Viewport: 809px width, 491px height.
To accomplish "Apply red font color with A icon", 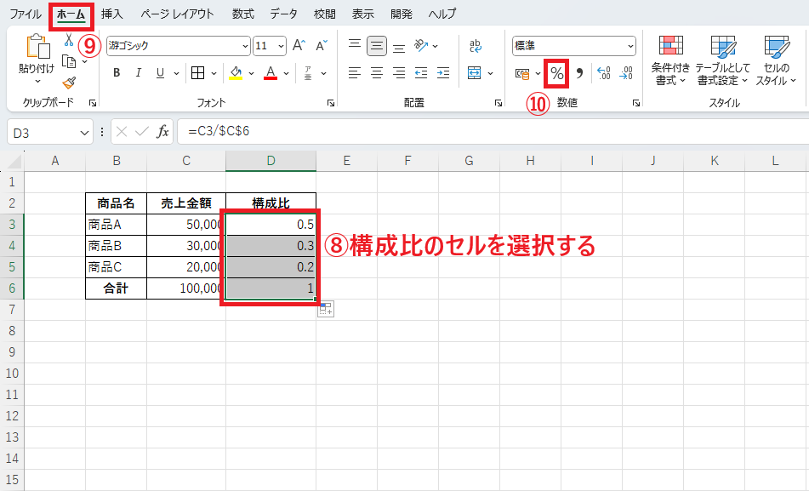I will pos(271,73).
